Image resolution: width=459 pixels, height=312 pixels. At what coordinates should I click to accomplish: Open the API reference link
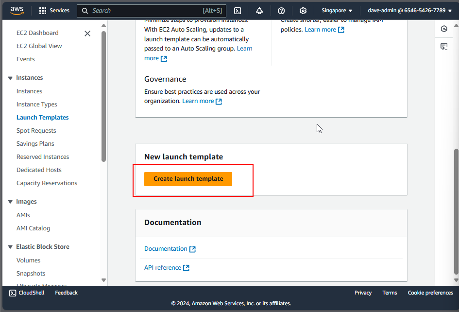point(163,268)
